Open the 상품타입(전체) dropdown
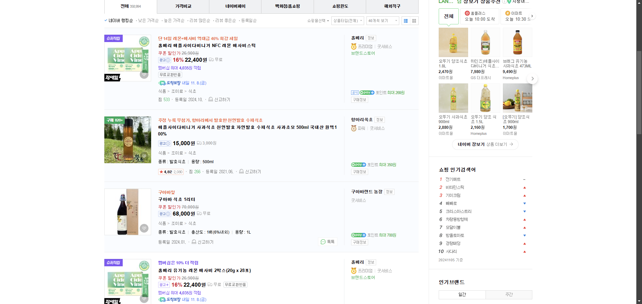Image resolution: width=642 pixels, height=304 pixels. [348, 21]
